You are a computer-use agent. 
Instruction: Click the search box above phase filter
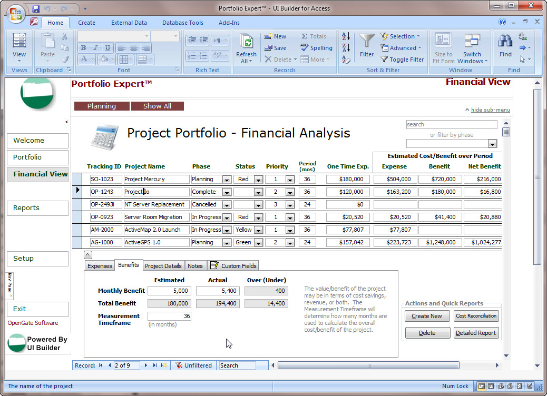452,124
